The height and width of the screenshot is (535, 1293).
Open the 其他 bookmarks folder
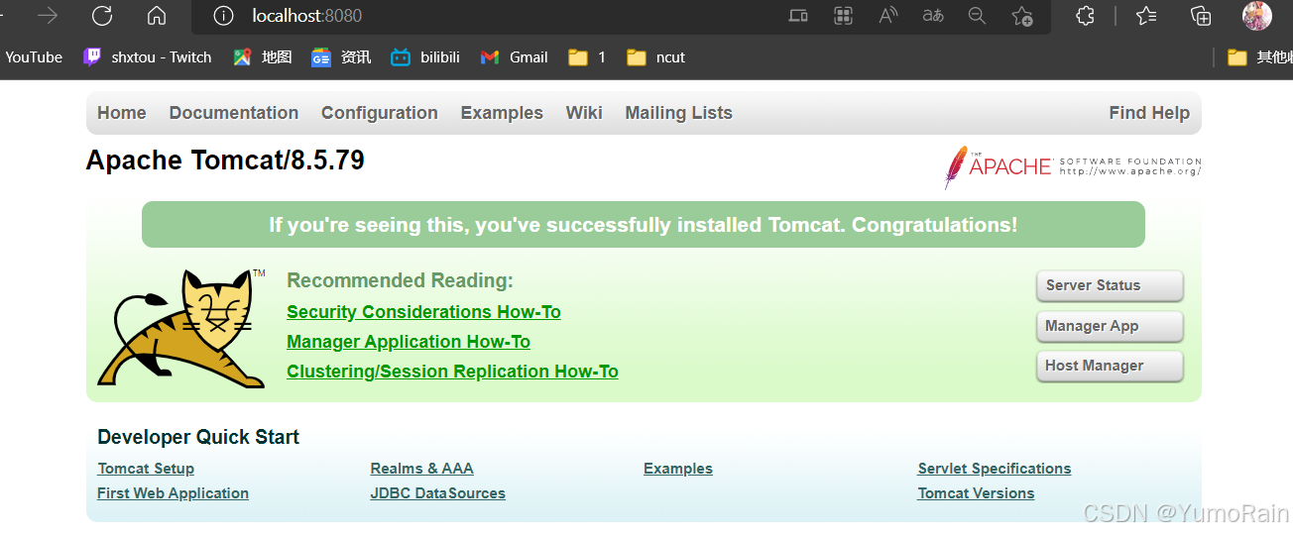tap(1260, 57)
